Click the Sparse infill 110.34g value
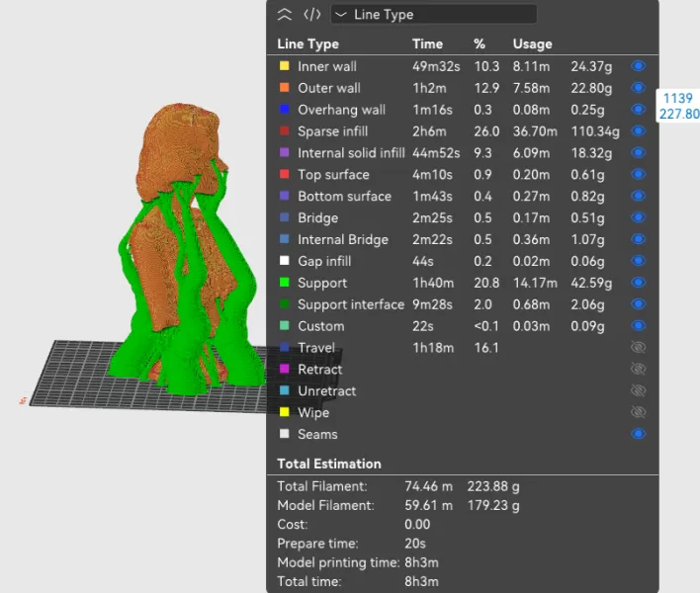Image resolution: width=700 pixels, height=593 pixels. coord(595,131)
